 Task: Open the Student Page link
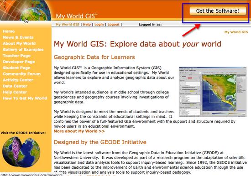pyautogui.click(x=16, y=67)
